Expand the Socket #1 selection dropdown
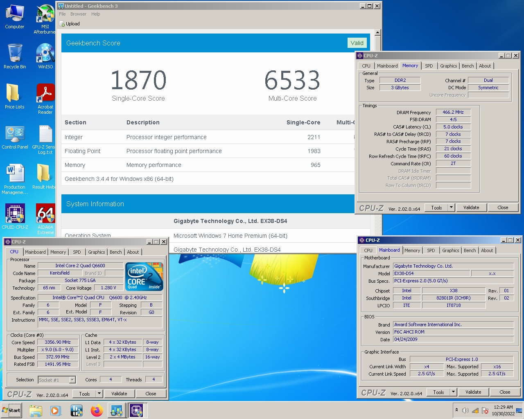Viewport: 524px width, 419px height. [72, 380]
